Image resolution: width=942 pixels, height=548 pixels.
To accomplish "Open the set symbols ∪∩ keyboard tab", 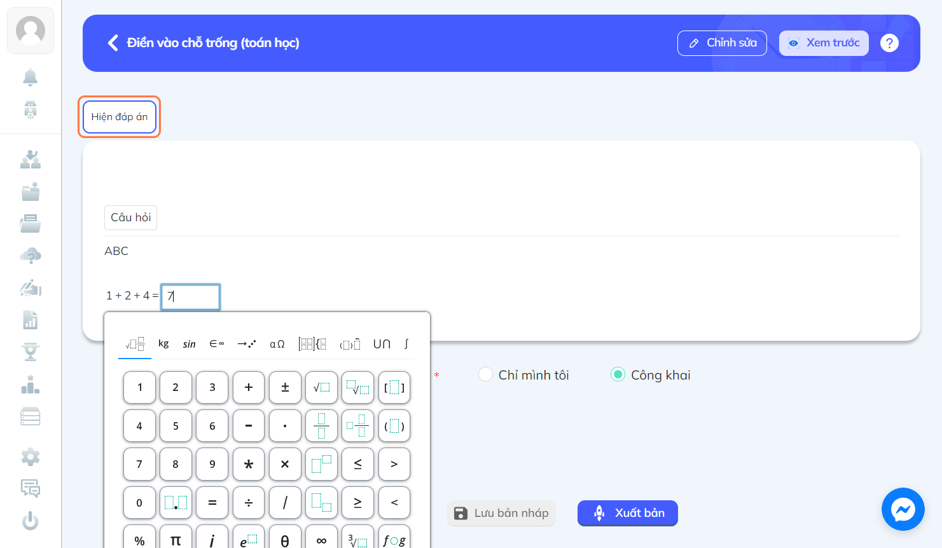I will click(x=382, y=344).
